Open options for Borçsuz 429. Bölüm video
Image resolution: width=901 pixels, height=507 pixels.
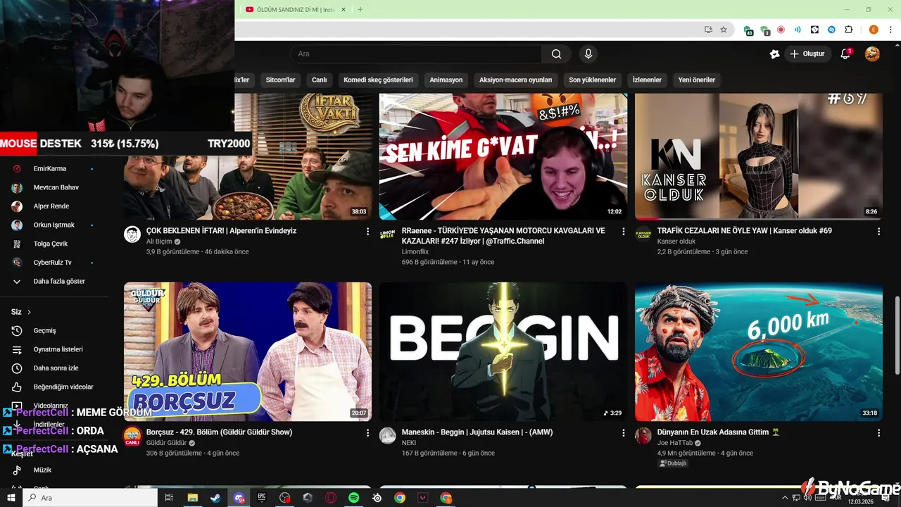(367, 432)
